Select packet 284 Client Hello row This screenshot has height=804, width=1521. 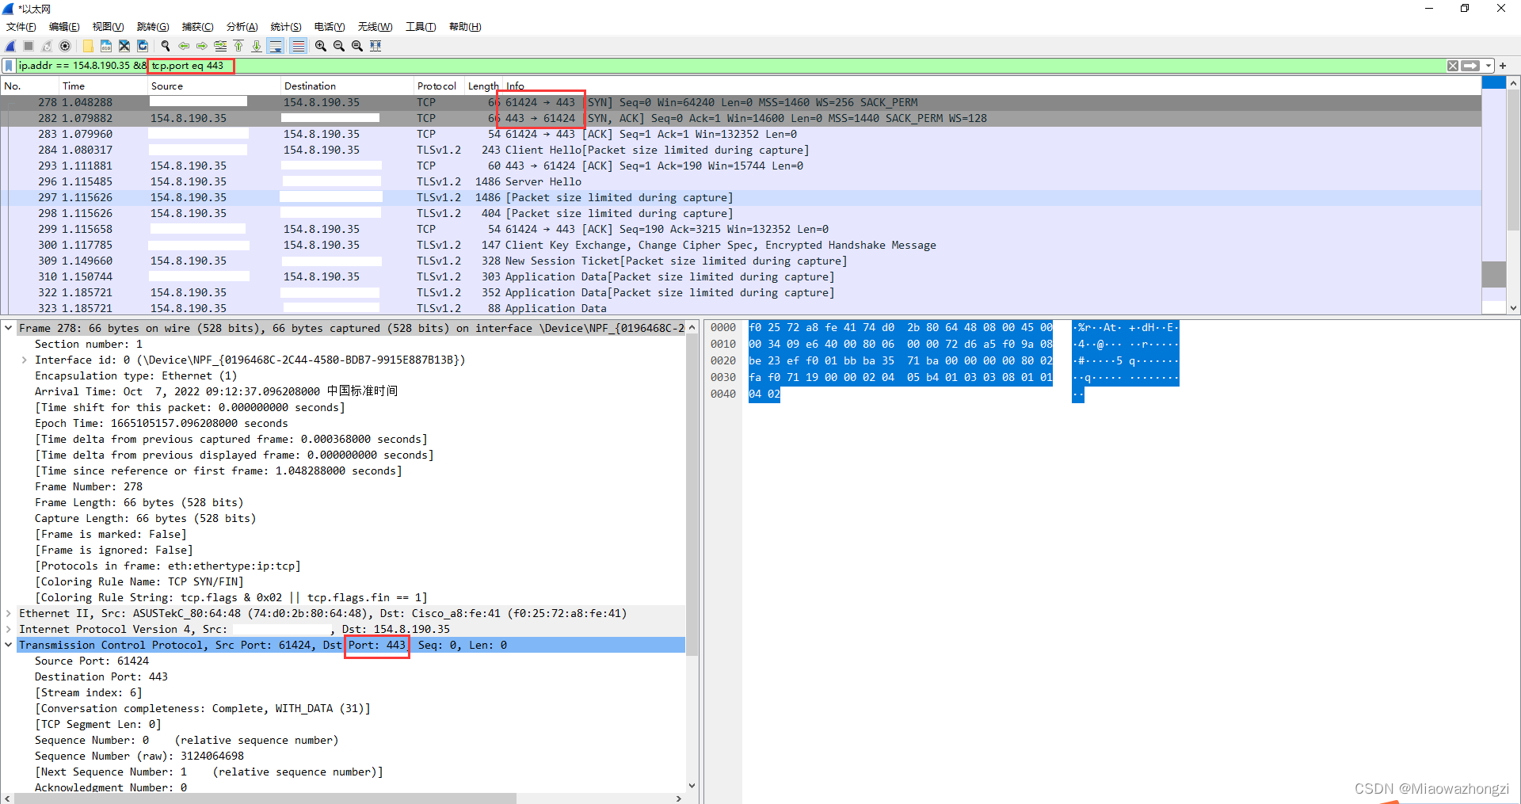coord(741,150)
